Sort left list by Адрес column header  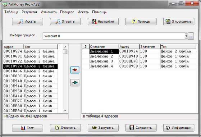tap(13, 47)
